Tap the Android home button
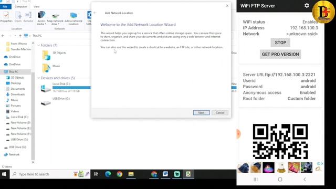336x189 pixels. pos(280,180)
